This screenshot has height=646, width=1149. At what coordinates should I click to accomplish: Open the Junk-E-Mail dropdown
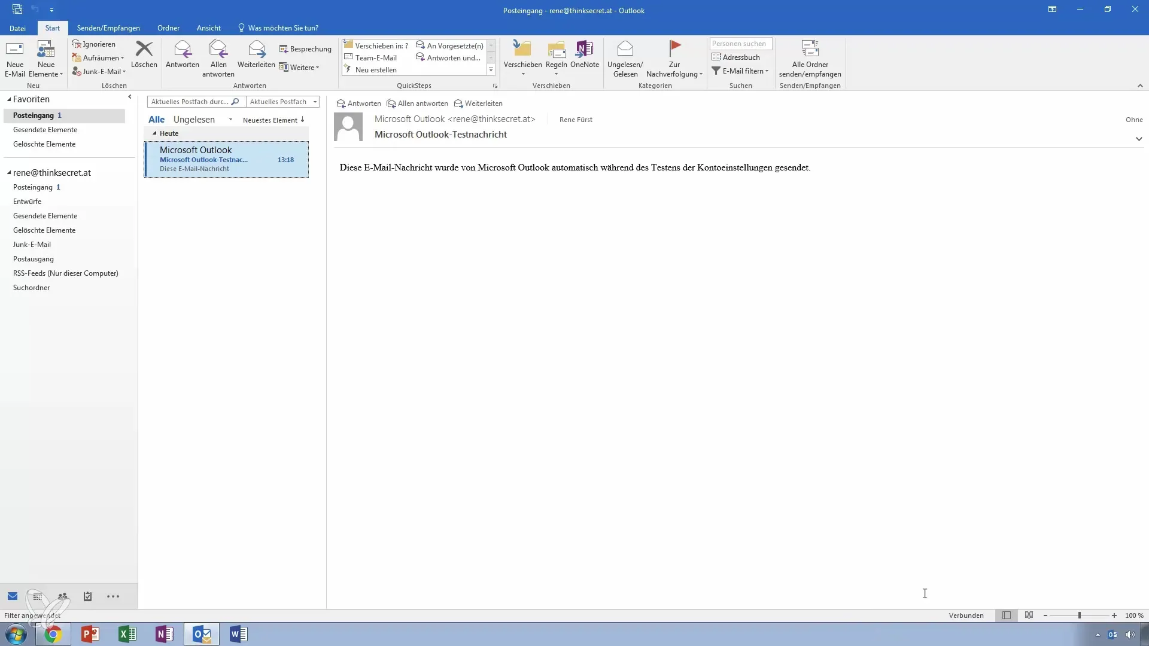(99, 72)
